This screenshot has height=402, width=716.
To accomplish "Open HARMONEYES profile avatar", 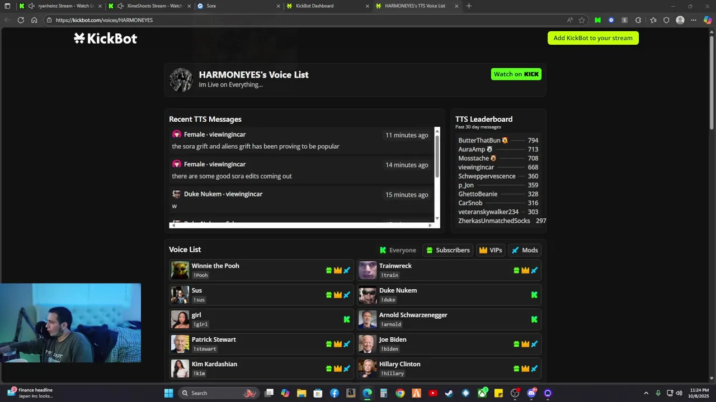I will [x=181, y=80].
